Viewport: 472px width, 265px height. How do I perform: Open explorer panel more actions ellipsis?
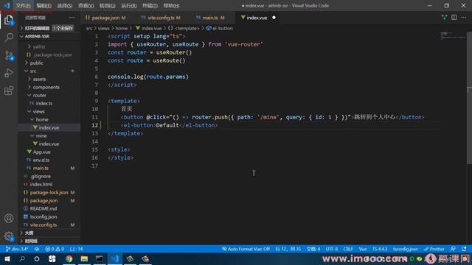tap(72, 18)
